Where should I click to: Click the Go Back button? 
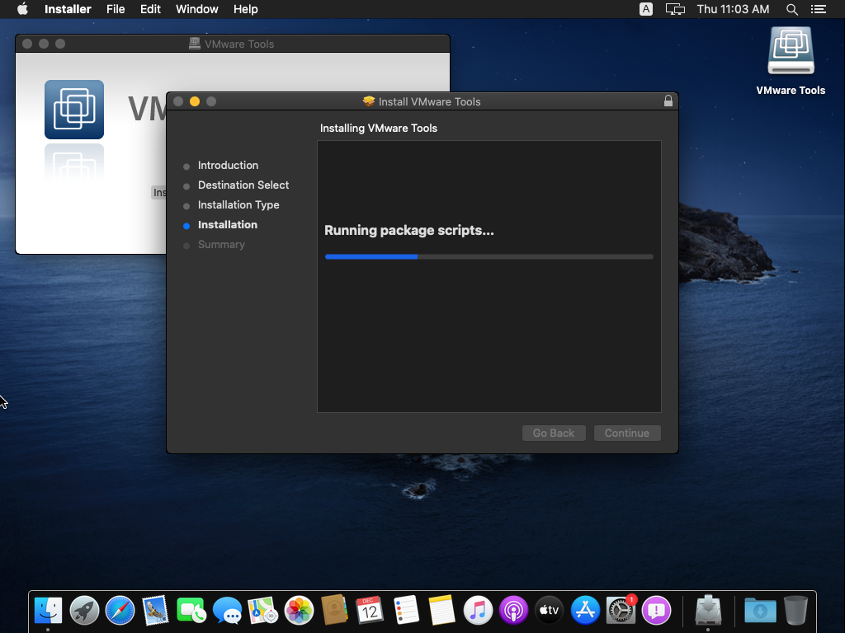[x=554, y=433]
